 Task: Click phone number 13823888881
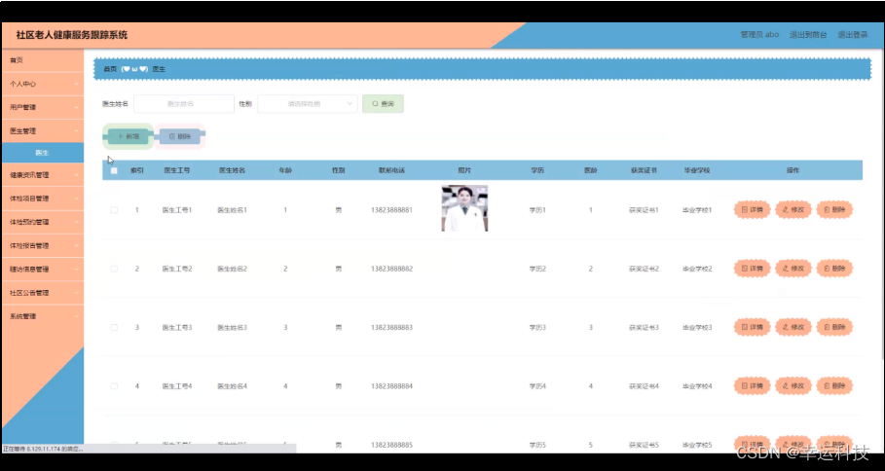pyautogui.click(x=391, y=210)
